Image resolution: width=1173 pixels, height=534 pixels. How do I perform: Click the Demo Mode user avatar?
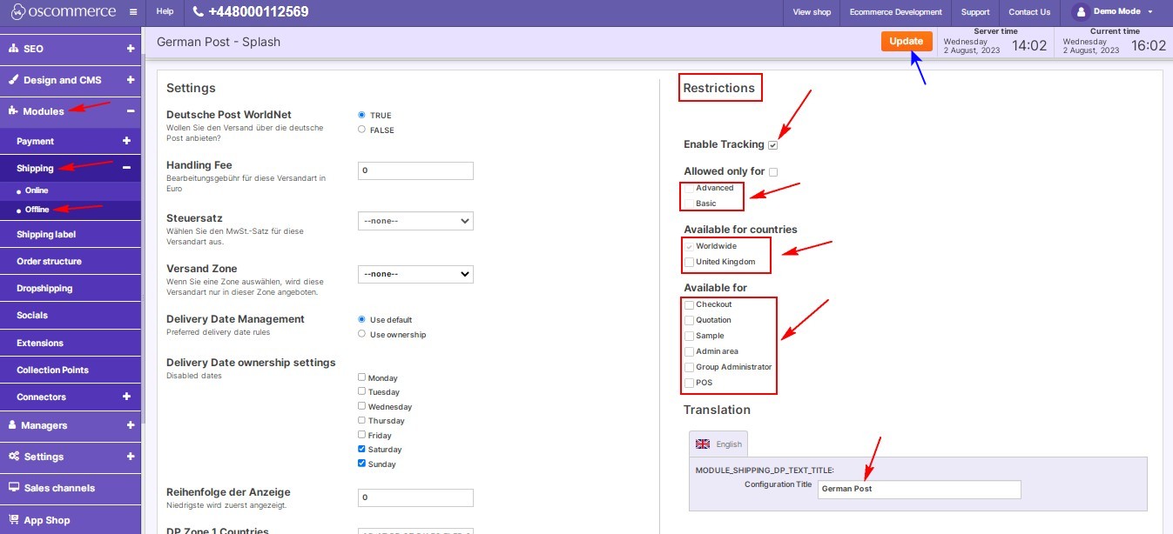(x=1081, y=12)
